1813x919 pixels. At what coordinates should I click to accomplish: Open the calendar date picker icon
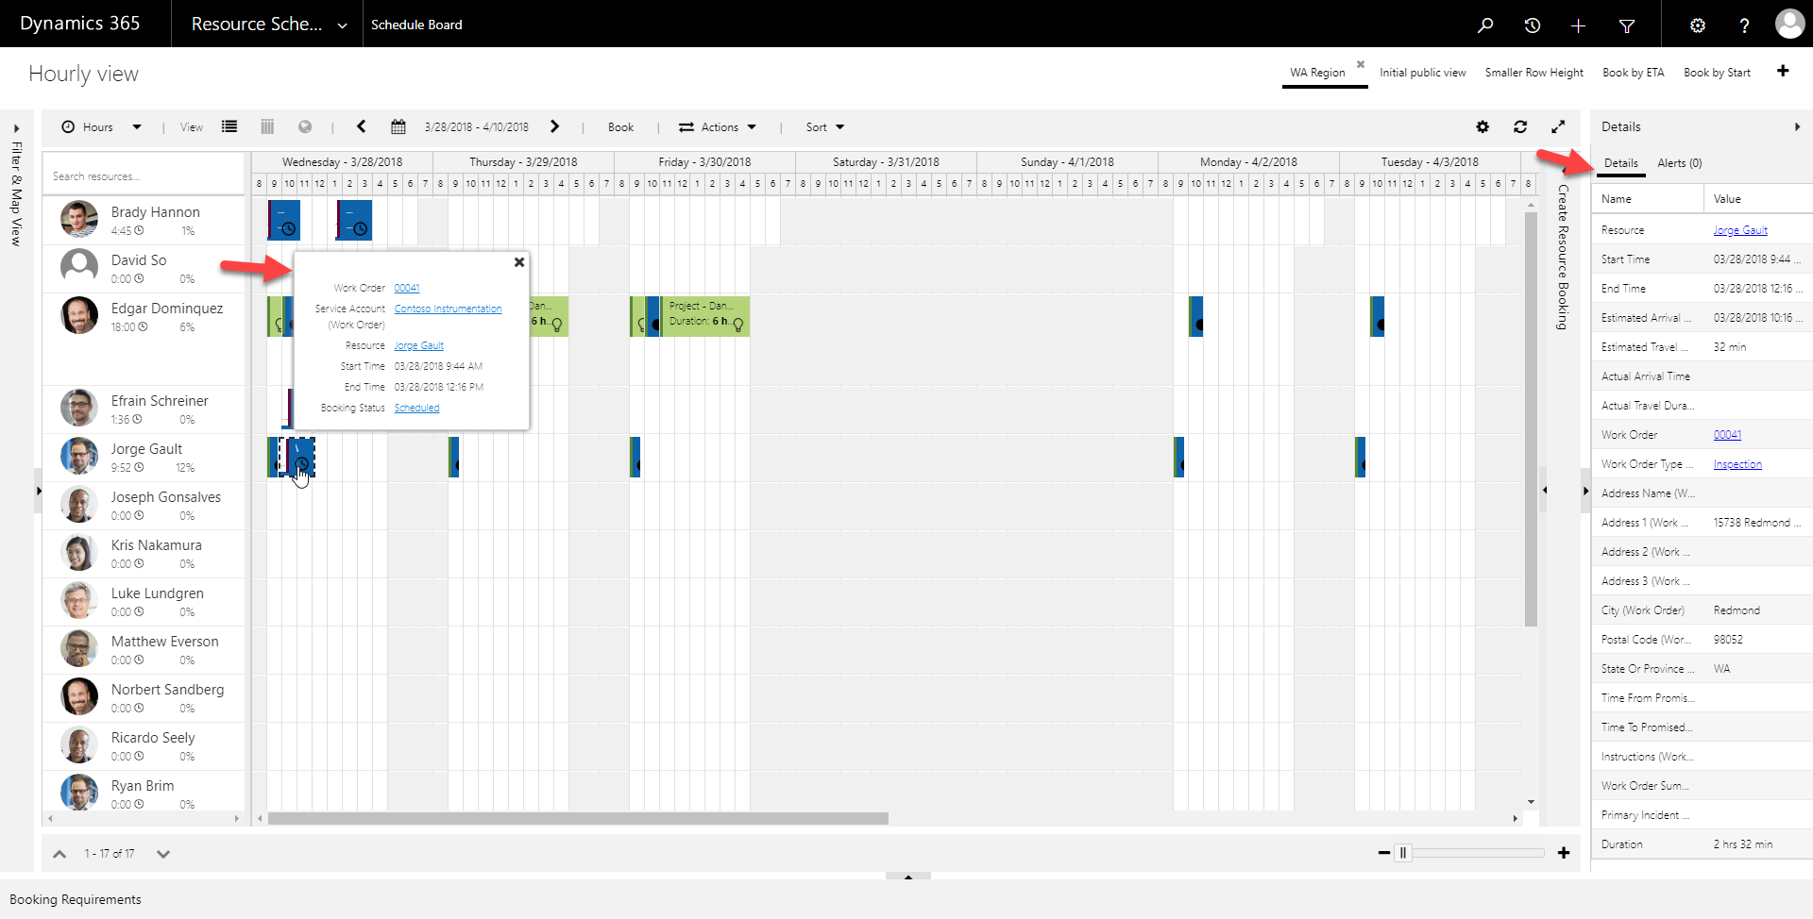pyautogui.click(x=398, y=127)
